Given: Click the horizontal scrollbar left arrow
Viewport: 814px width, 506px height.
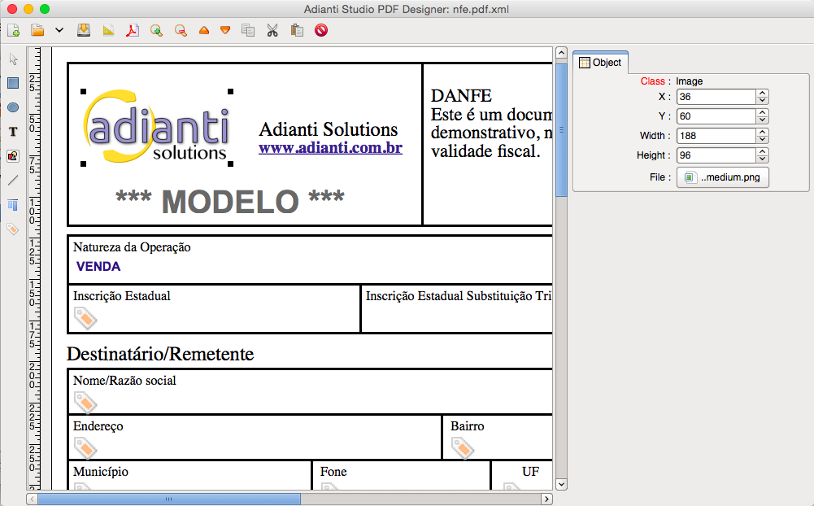Looking at the screenshot, I should click(x=33, y=499).
